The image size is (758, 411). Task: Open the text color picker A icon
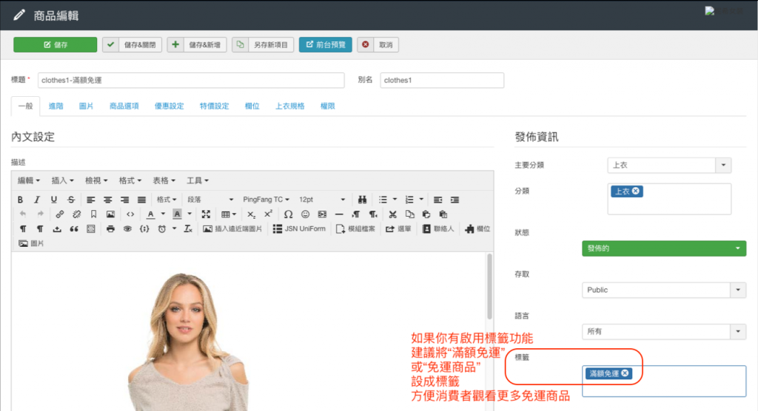pos(151,214)
